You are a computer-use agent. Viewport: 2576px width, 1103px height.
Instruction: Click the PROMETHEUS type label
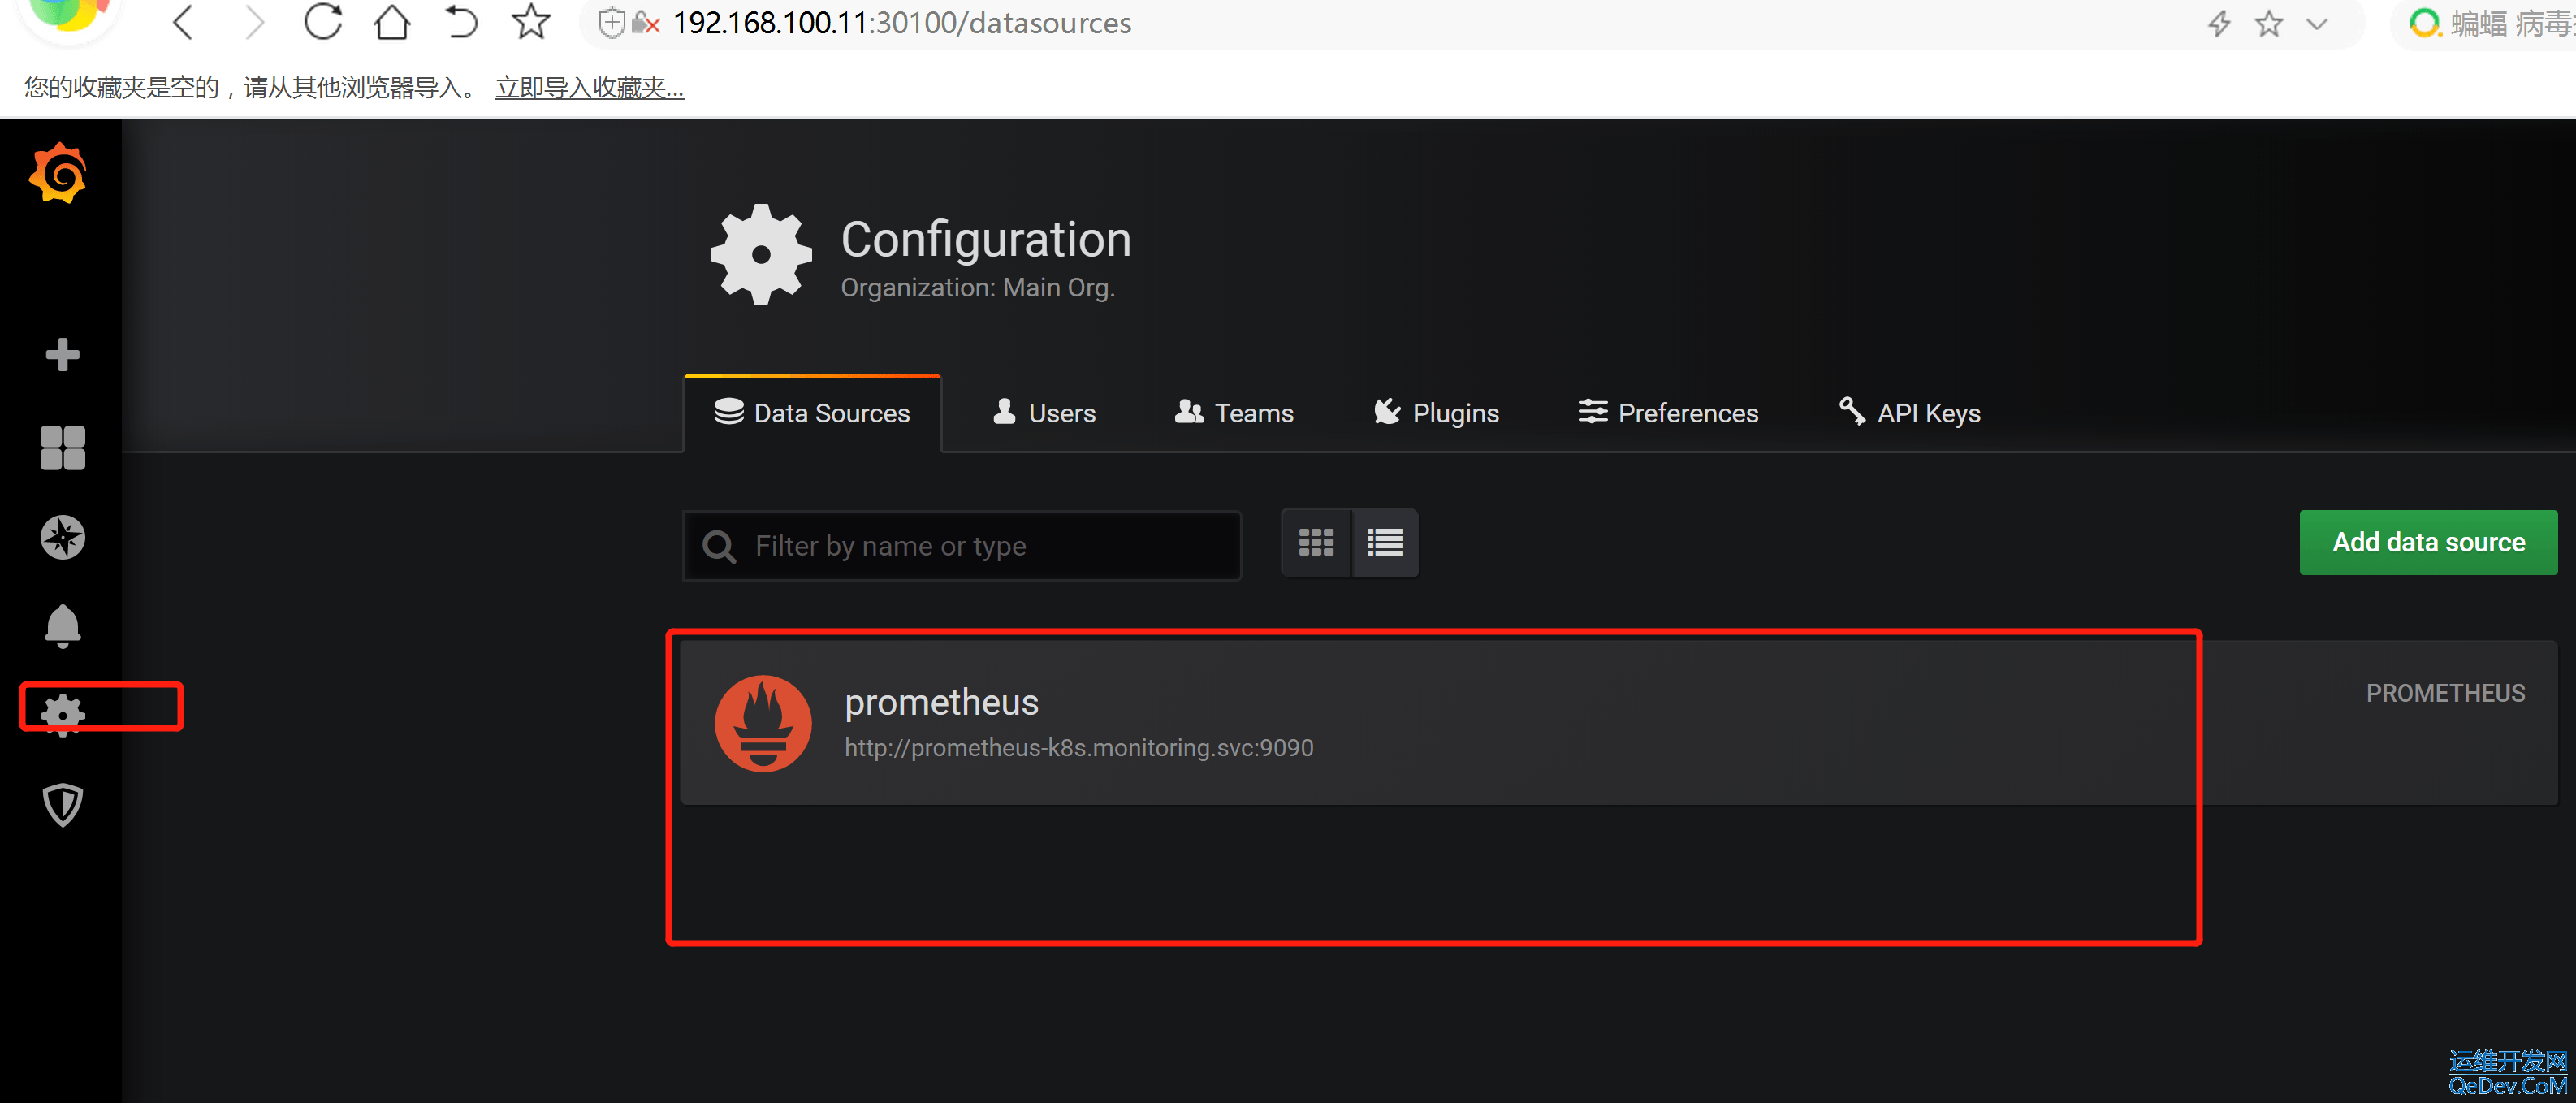tap(2445, 693)
